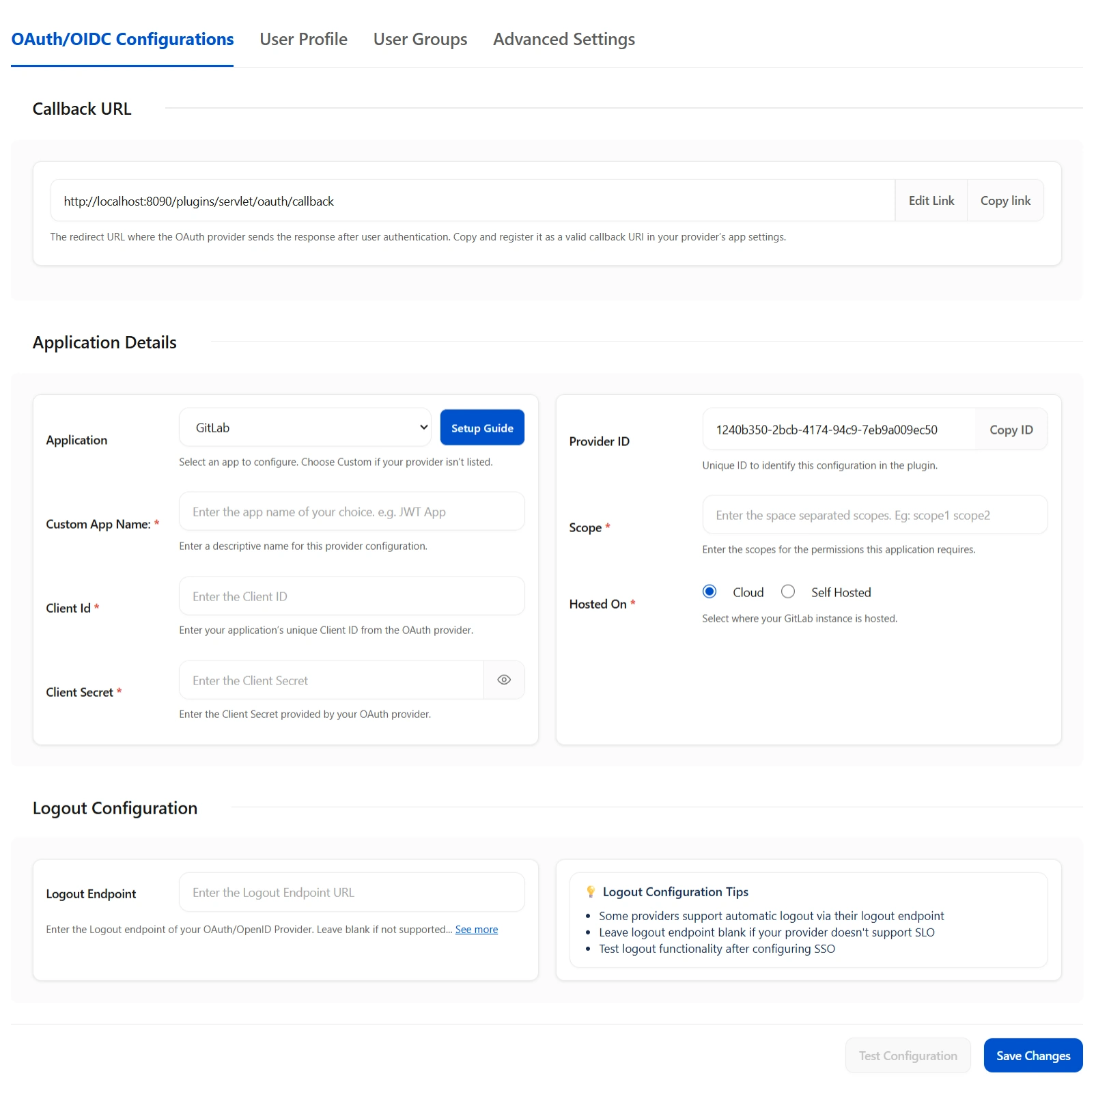Choose Self Hosted for GitLab instance
Screen dimensions: 1096x1095
788,592
